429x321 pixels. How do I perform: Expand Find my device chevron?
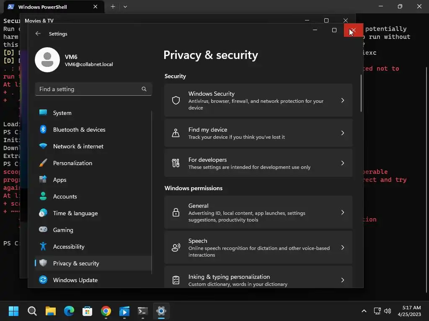(343, 133)
